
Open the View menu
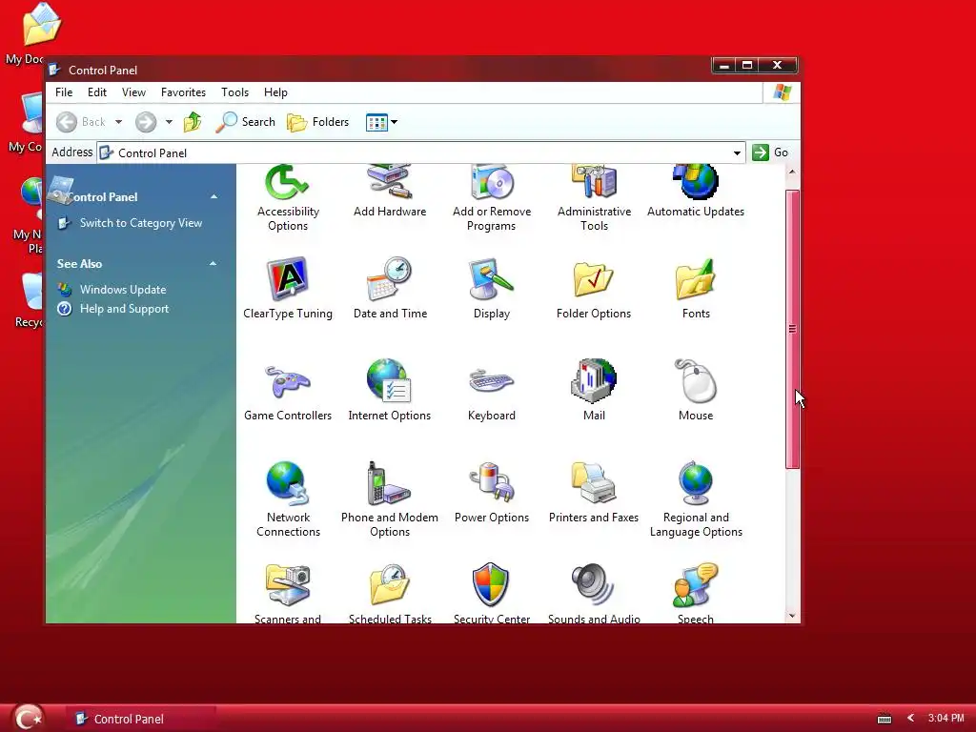pyautogui.click(x=133, y=92)
